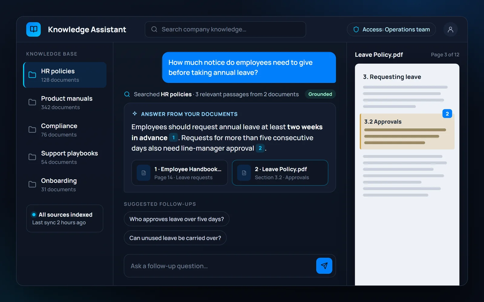Open the Product manuals collection

tap(65, 102)
